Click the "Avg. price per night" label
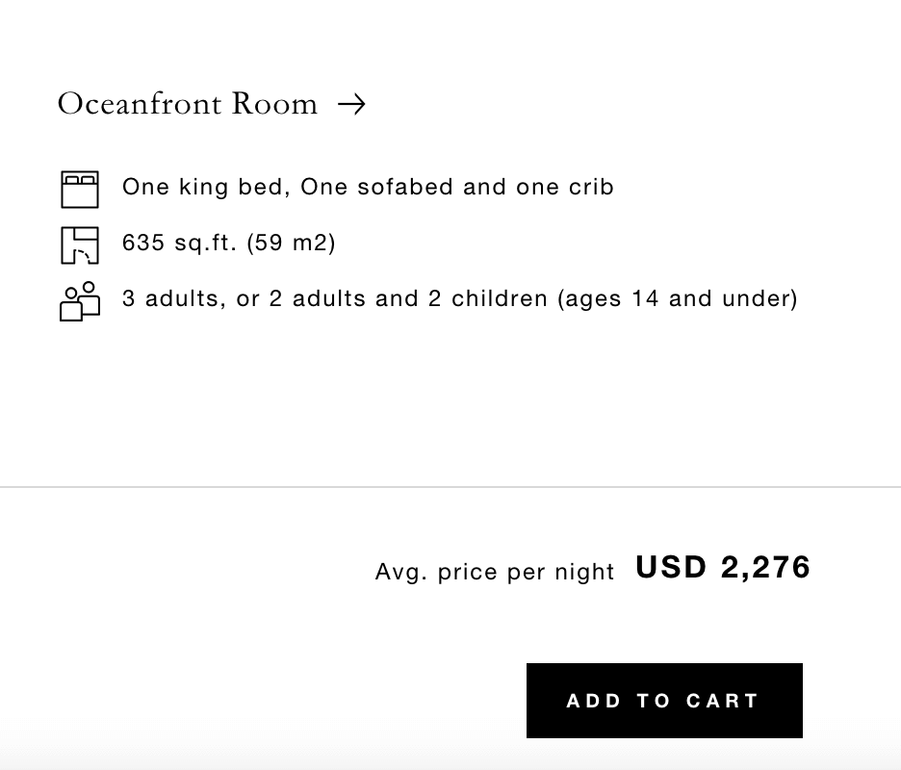The image size is (901, 770). coord(495,572)
